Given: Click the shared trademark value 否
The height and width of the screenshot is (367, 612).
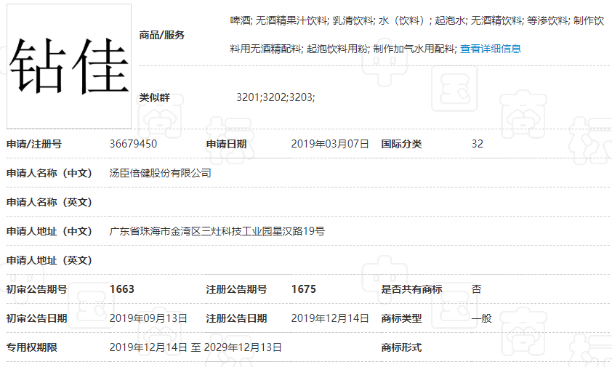Looking at the screenshot, I should (x=477, y=289).
